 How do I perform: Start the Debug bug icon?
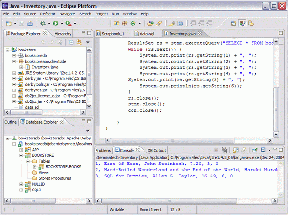(x=43, y=24)
